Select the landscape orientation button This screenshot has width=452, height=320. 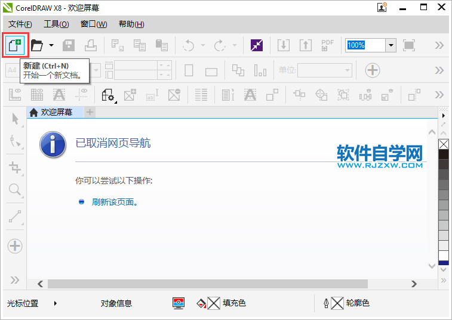[x=211, y=72]
